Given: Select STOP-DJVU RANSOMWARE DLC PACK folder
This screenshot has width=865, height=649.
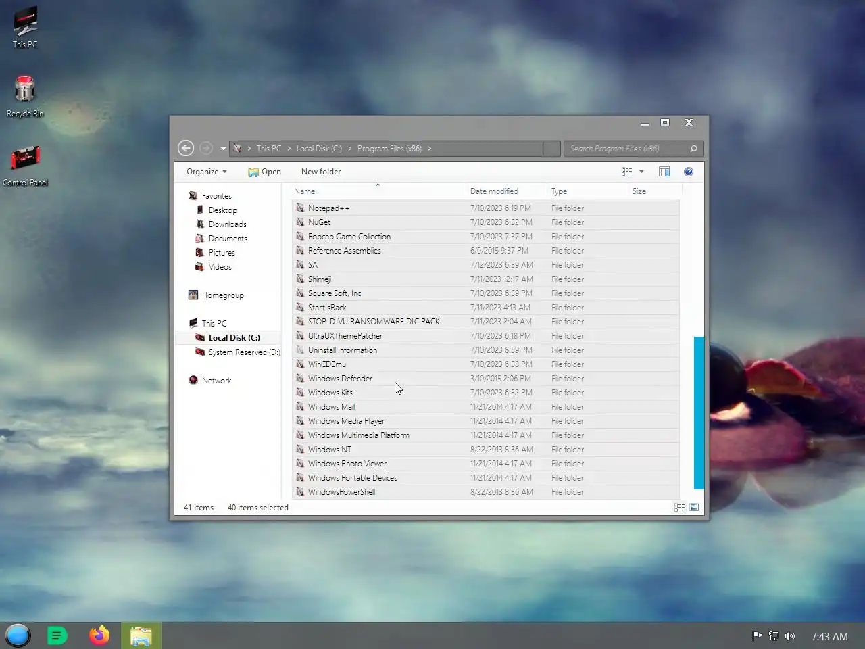Looking at the screenshot, I should 486,322.
